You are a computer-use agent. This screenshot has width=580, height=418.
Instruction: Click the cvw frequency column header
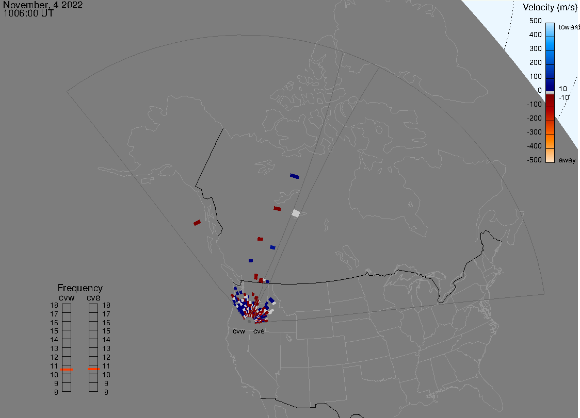67,297
